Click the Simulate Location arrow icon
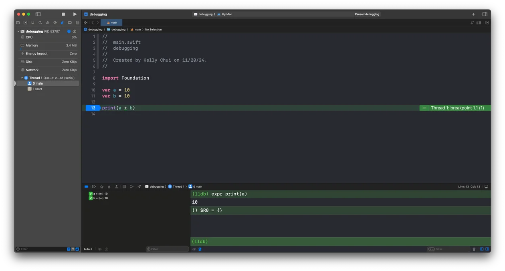 click(x=139, y=186)
